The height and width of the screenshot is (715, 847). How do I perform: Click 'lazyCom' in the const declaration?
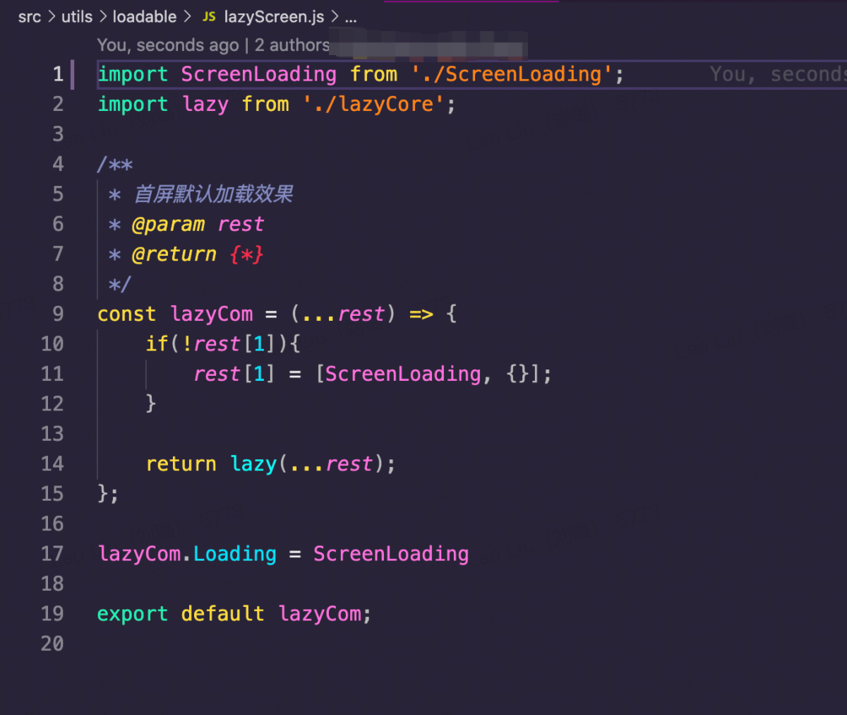click(211, 314)
